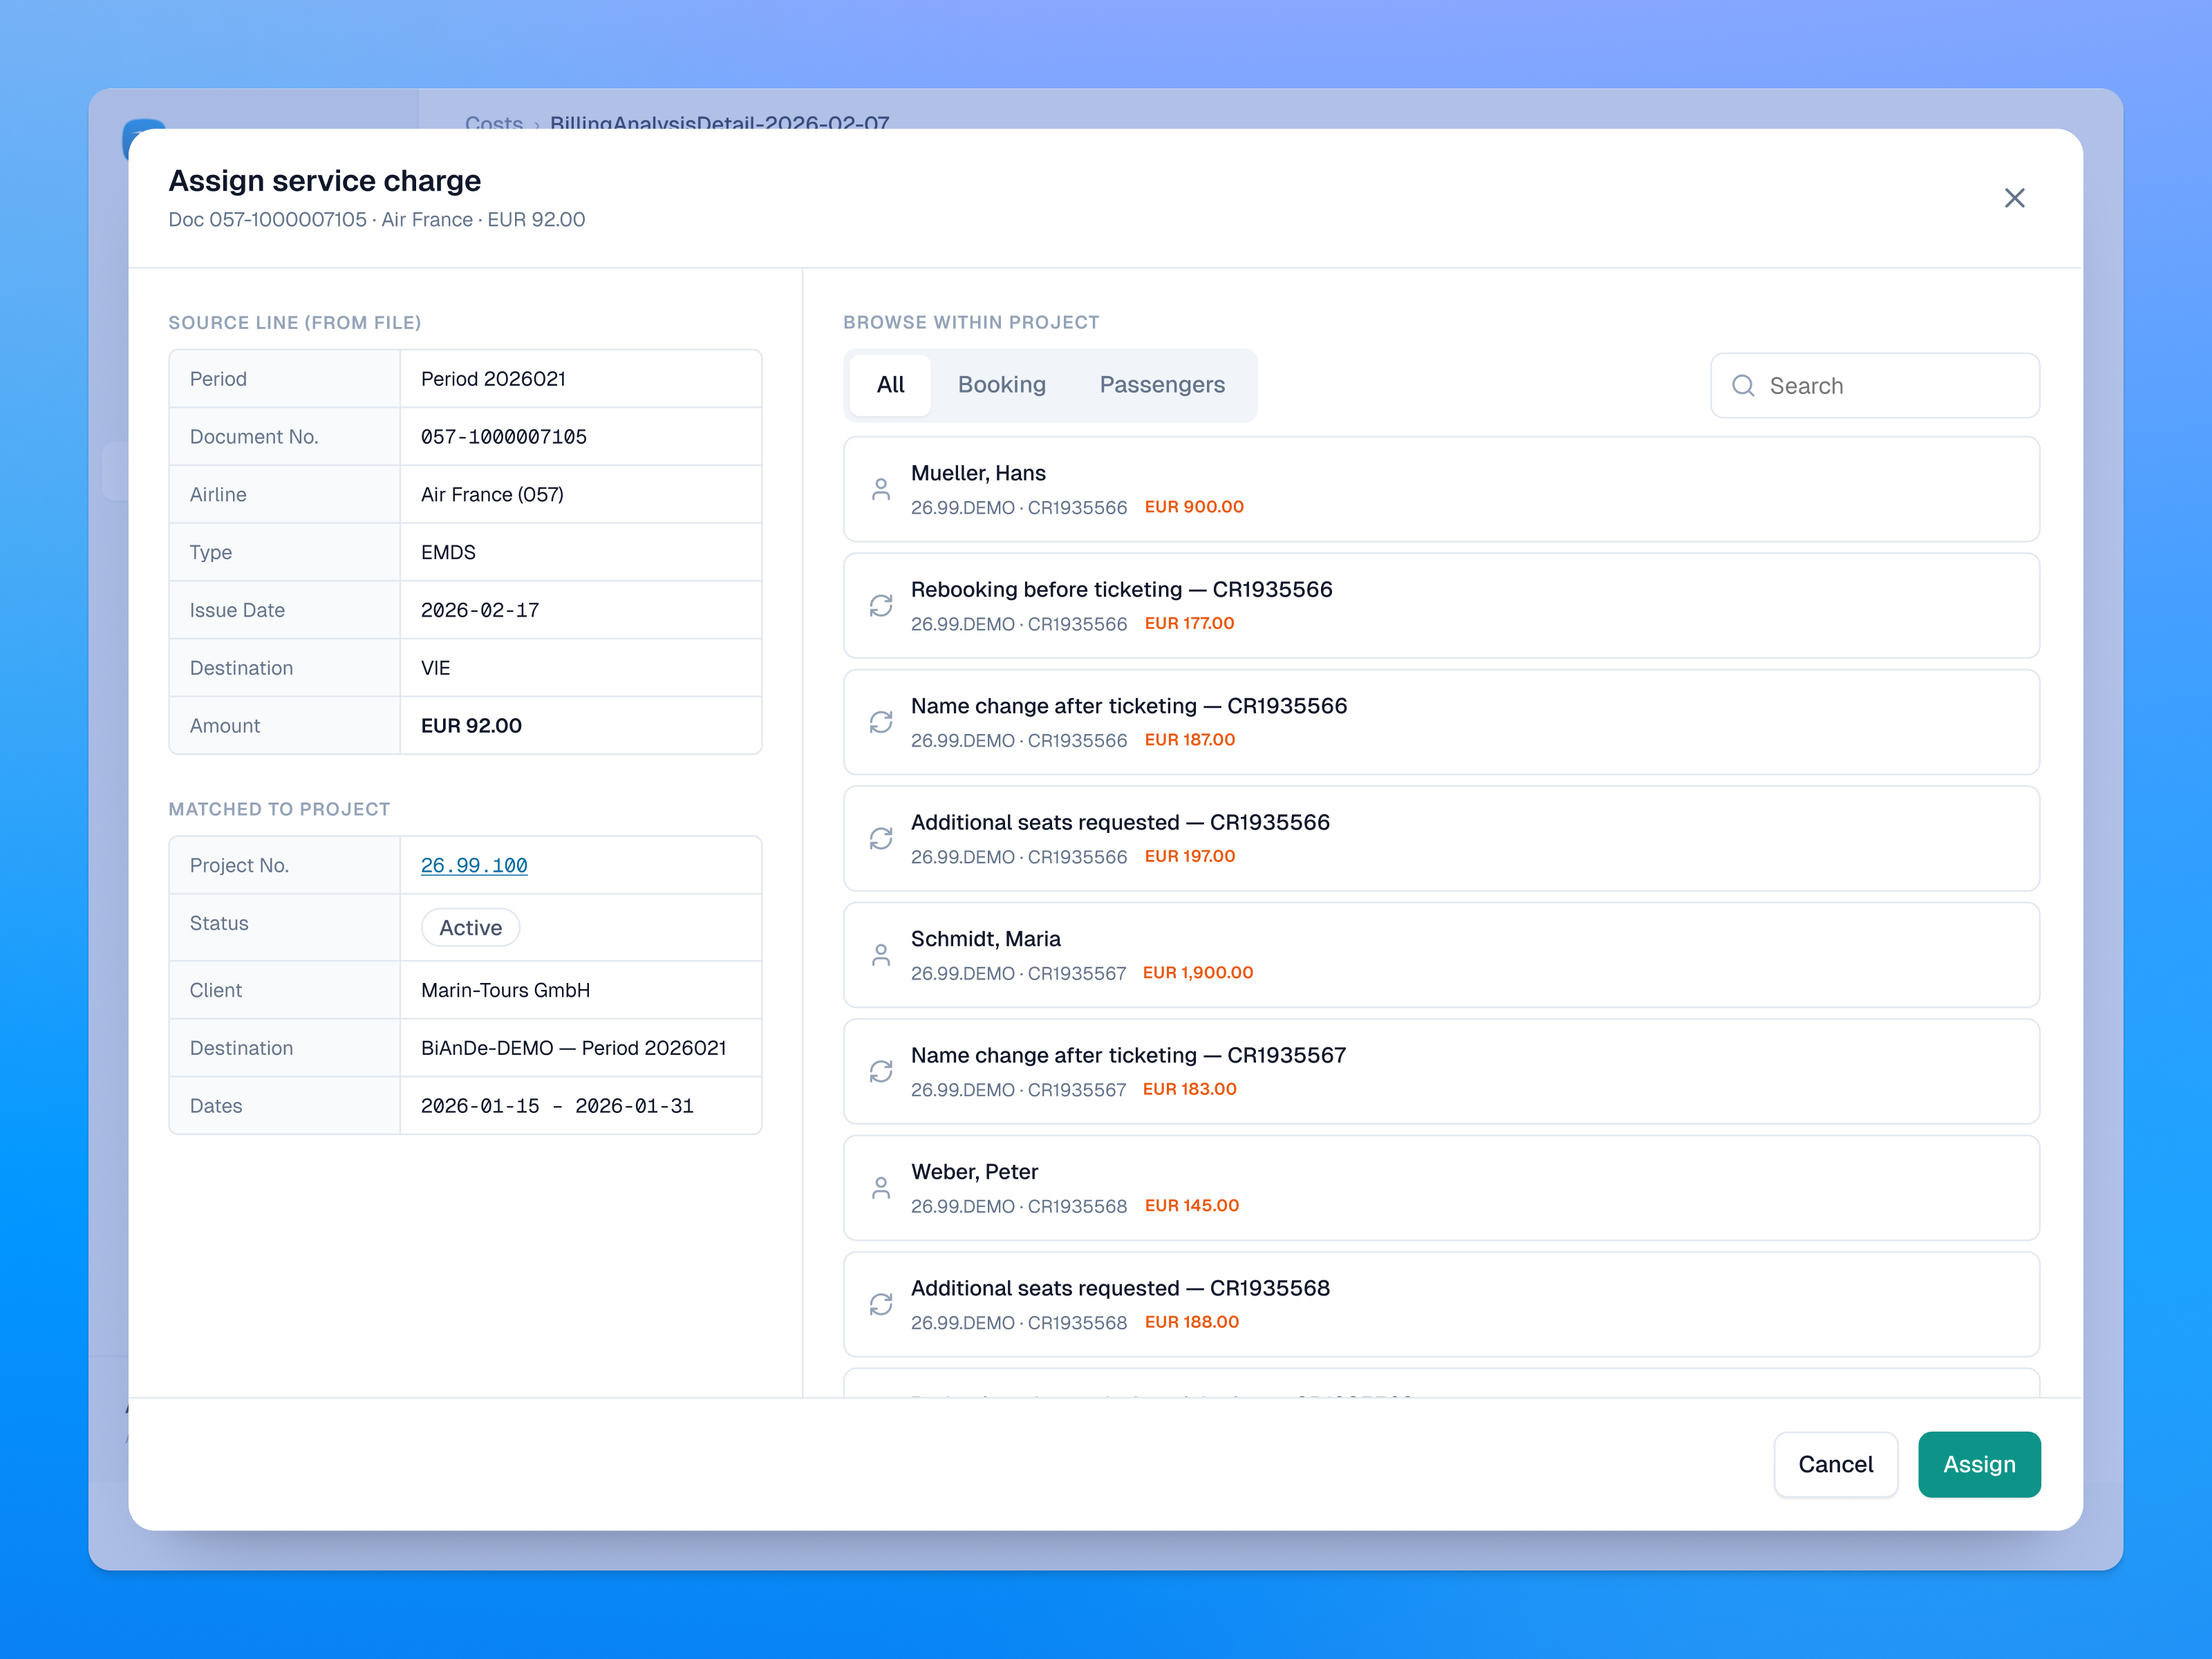
Task: Click the dates 2026-01-15 – 2026-01-31
Action: 557,1106
